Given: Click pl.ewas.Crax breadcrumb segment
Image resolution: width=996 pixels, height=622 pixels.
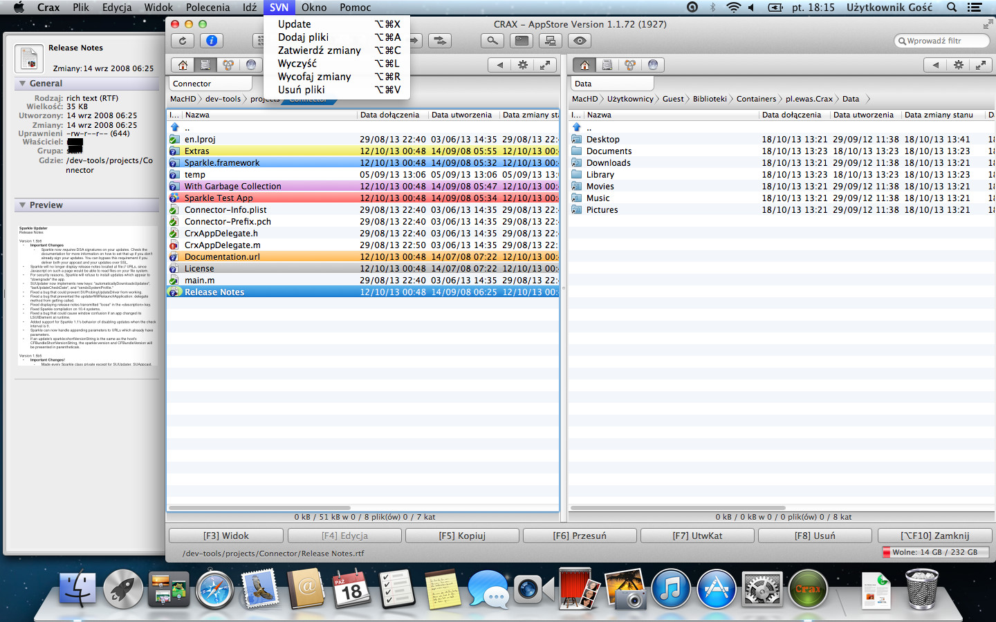Looking at the screenshot, I should 809,99.
